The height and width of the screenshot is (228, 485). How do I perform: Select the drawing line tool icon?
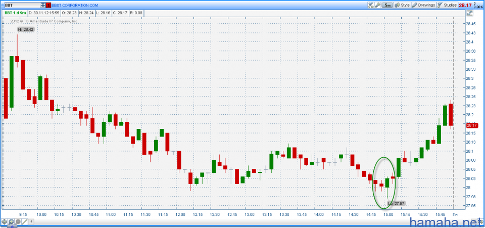point(24,221)
